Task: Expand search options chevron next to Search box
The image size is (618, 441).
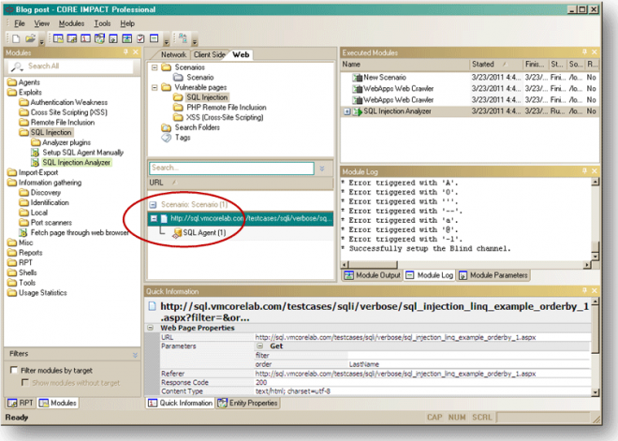Action: point(322,169)
